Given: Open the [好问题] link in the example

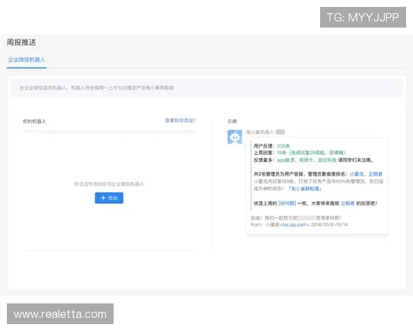Looking at the screenshot, I should 287,203.
